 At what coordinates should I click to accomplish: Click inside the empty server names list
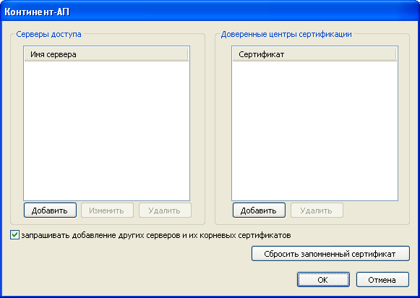[x=106, y=130]
